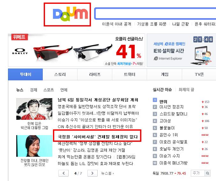The width and height of the screenshot is (216, 181).
Task: Open the 스토리 tab
Action: (x=60, y=75)
